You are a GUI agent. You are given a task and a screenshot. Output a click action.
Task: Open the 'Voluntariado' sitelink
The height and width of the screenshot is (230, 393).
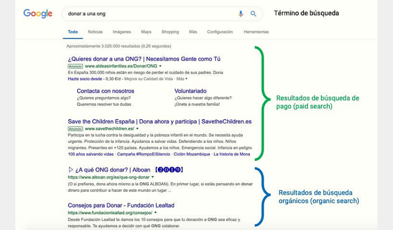190,91
